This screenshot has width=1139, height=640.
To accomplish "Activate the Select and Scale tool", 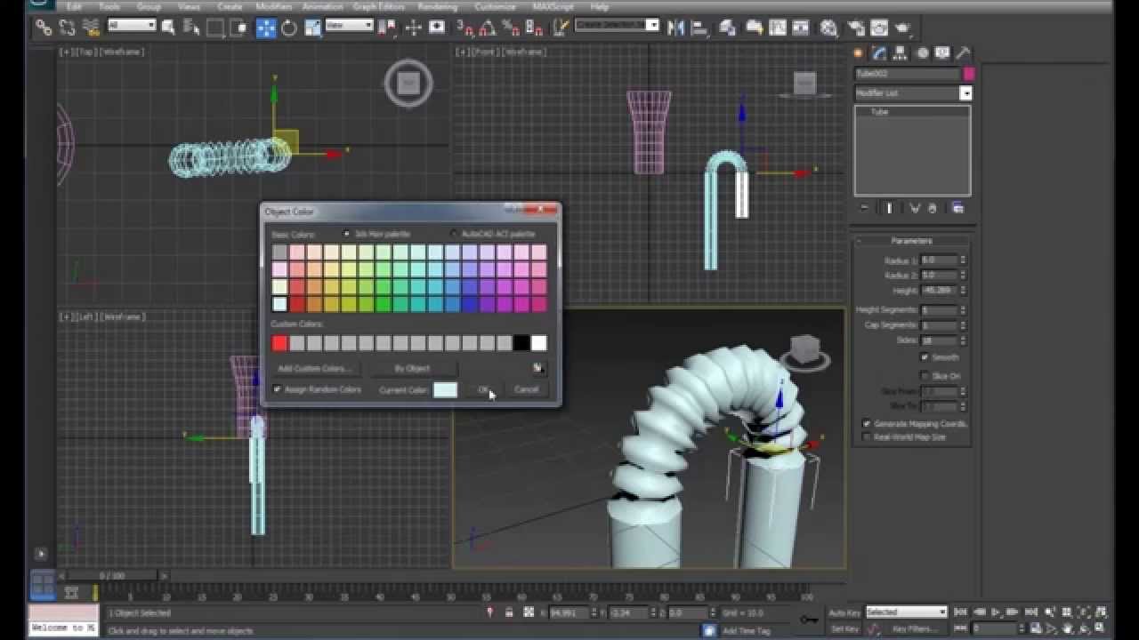I will pyautogui.click(x=312, y=28).
